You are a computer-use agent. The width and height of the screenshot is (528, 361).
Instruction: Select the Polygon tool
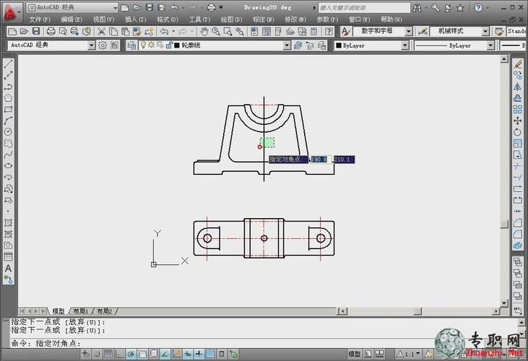(x=8, y=98)
